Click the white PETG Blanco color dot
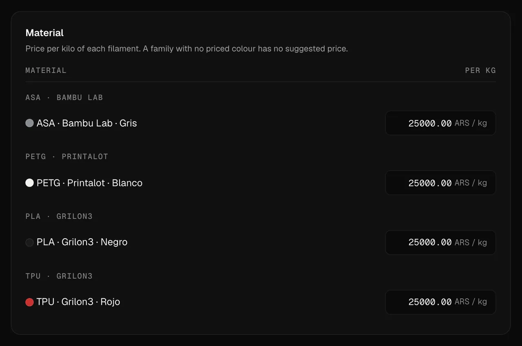This screenshot has width=522, height=346. point(29,182)
